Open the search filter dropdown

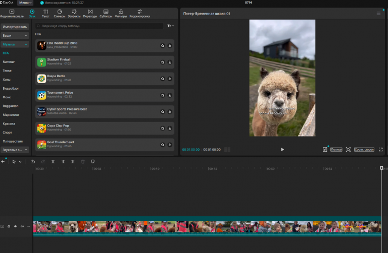(170, 26)
